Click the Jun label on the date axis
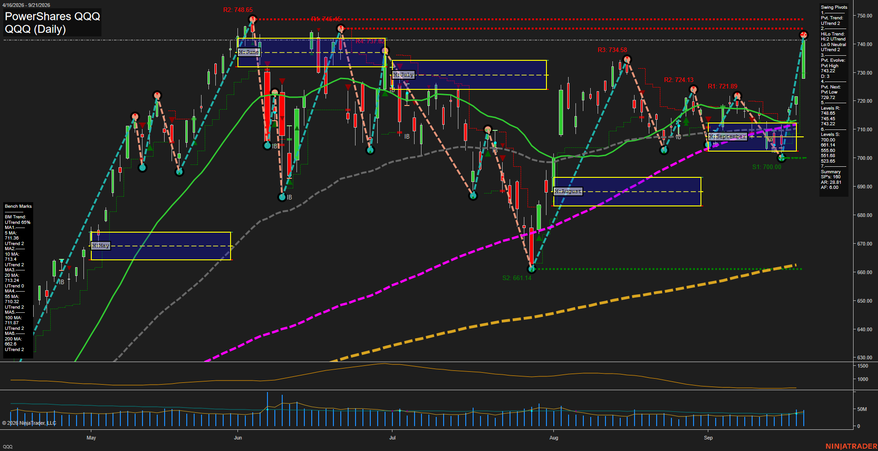The image size is (878, 451). pyautogui.click(x=238, y=438)
